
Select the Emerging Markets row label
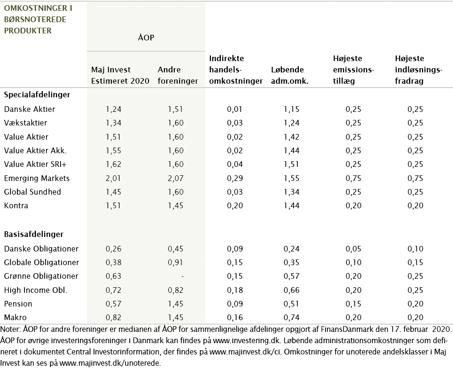[37, 178]
